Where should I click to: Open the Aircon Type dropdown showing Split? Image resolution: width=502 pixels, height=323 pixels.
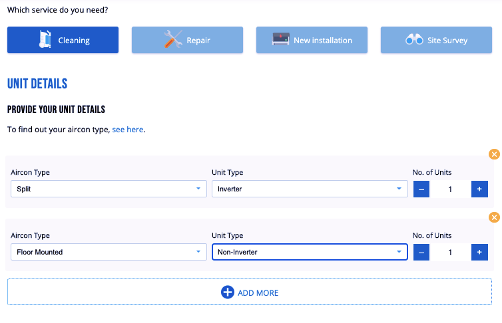[x=109, y=189]
